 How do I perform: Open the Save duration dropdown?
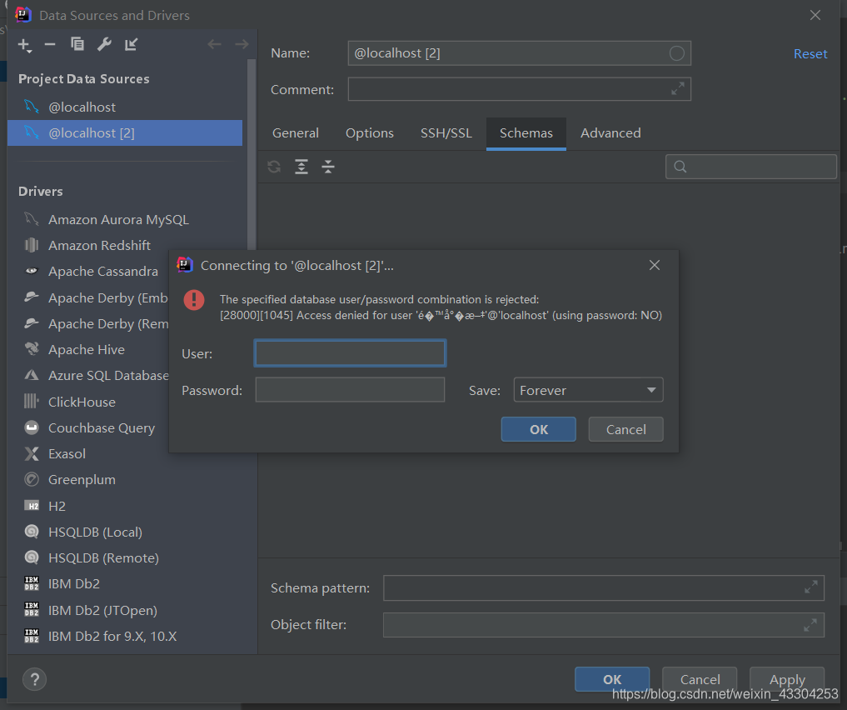point(588,390)
